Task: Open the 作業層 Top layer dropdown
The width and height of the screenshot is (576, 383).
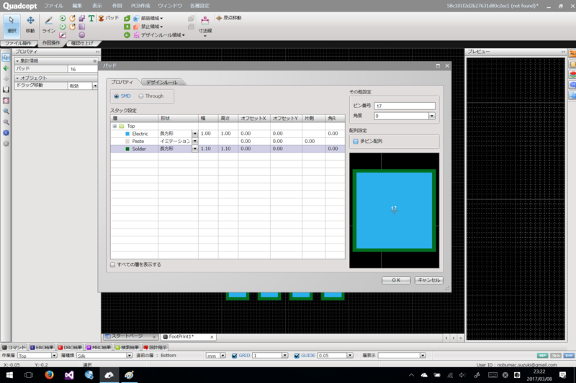Action: tap(54, 356)
